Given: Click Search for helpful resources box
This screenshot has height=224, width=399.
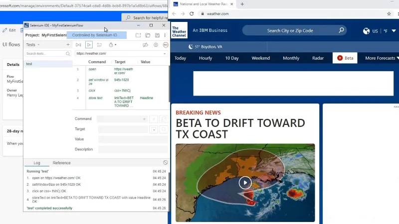Looking at the screenshot, I should click(x=145, y=18).
